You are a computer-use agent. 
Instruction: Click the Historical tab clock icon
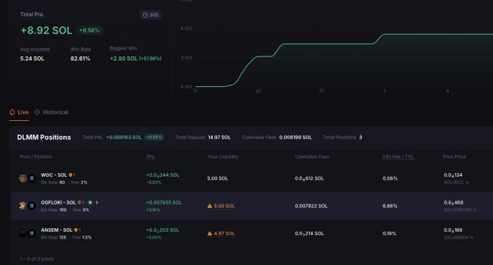(x=37, y=112)
